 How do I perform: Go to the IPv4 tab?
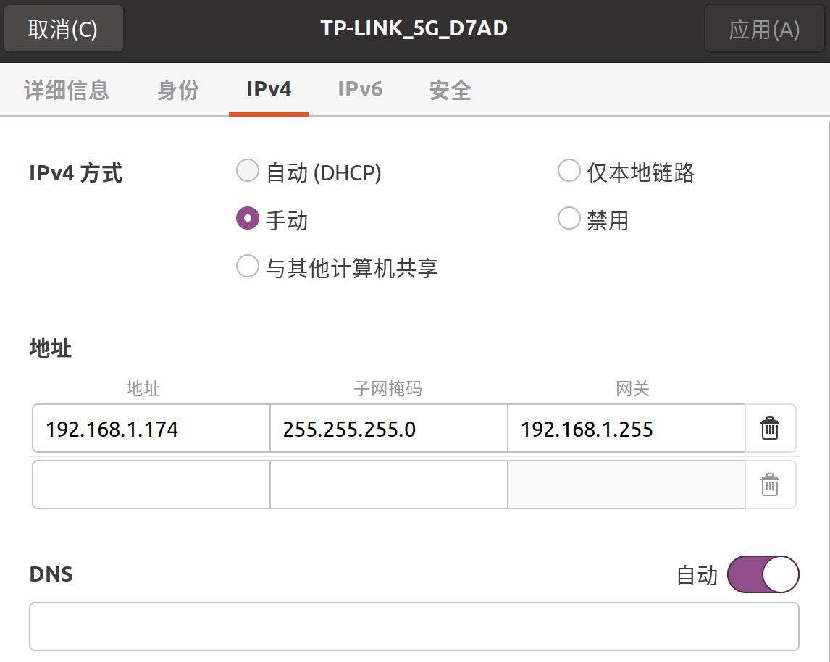(x=269, y=90)
